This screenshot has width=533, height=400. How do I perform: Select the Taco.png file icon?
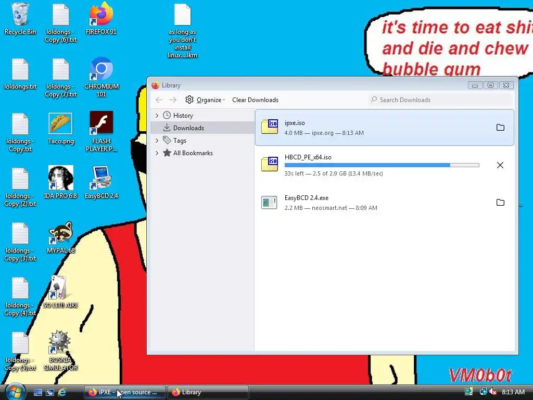60,129
